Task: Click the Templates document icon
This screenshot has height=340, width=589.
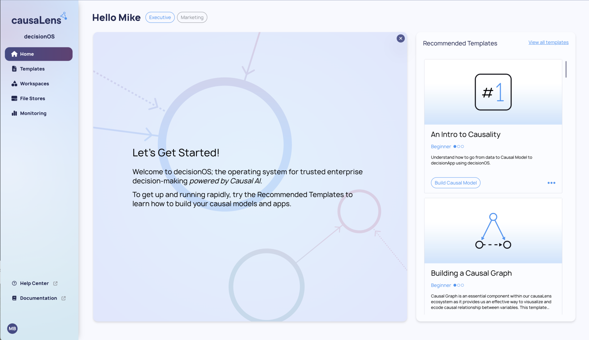Action: click(x=14, y=69)
